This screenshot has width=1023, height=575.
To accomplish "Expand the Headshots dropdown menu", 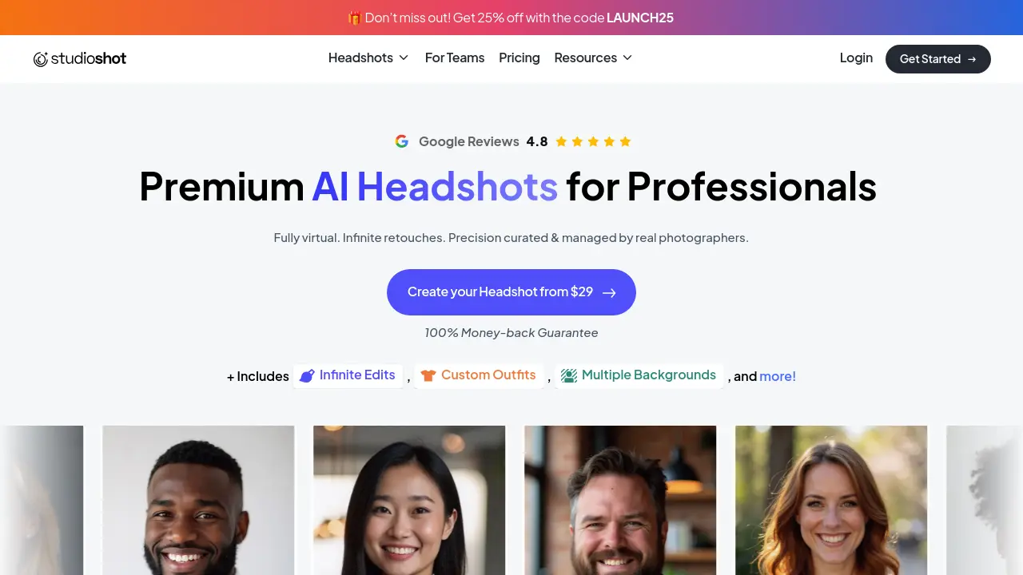I will [x=368, y=57].
